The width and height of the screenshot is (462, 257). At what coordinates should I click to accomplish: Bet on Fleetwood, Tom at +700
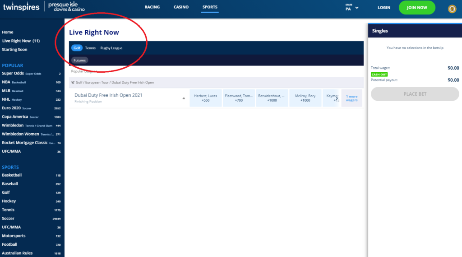(x=239, y=98)
